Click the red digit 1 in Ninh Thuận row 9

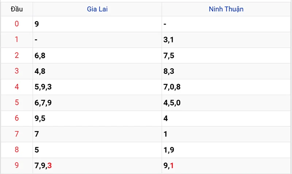(x=172, y=166)
